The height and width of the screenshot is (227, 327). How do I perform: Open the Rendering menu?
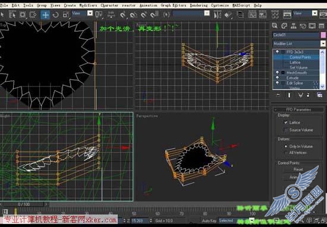point(199,5)
